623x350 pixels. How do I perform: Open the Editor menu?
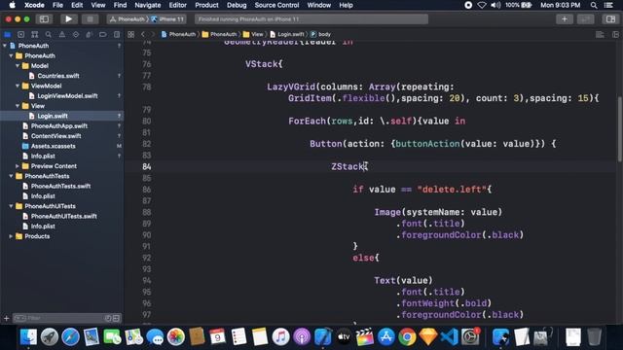177,5
